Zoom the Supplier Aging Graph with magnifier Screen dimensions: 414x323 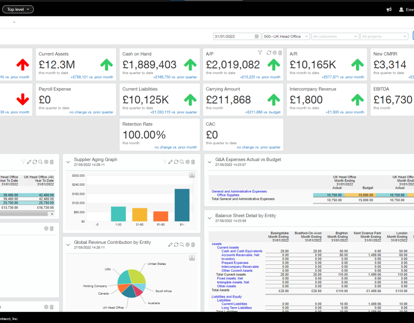coord(182,162)
